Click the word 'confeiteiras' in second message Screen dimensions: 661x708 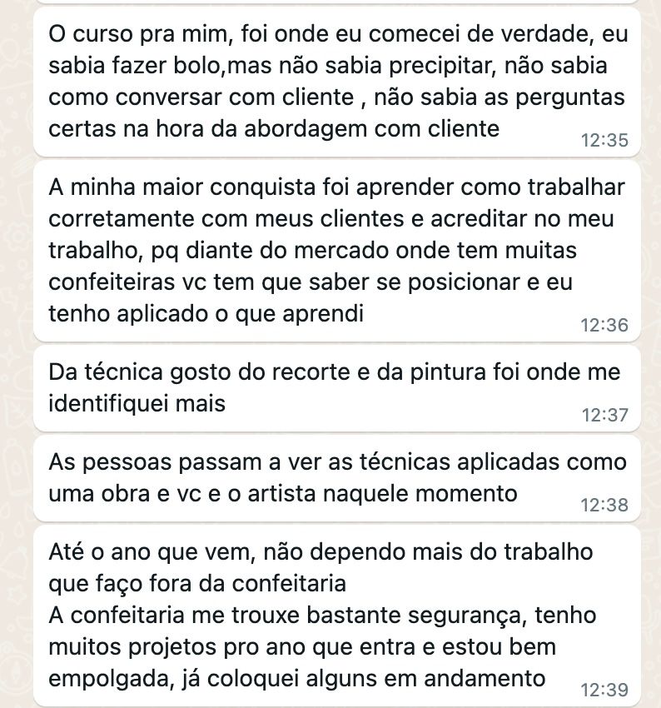pyautogui.click(x=112, y=282)
